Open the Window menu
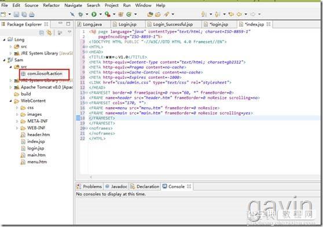Image resolution: width=323 pixels, height=227 pixels. pyautogui.click(x=143, y=5)
